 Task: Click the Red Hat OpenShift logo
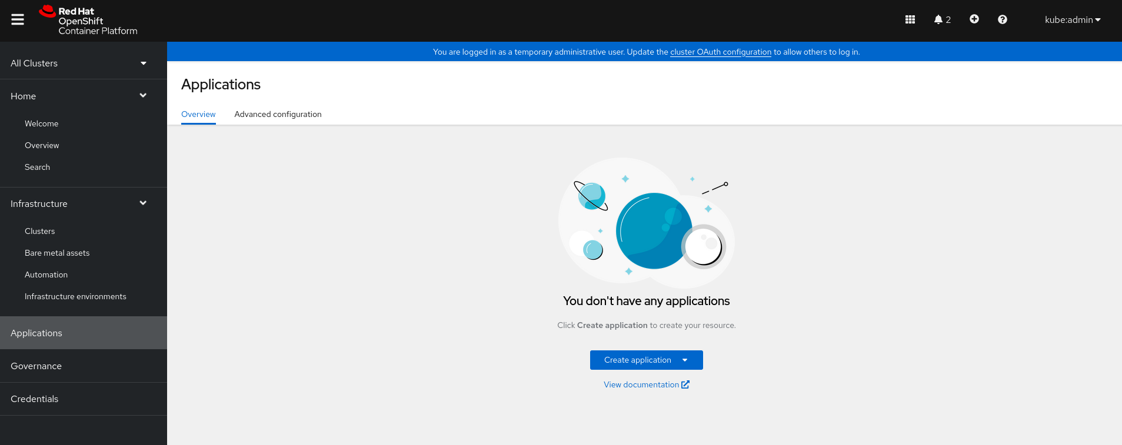click(88, 21)
